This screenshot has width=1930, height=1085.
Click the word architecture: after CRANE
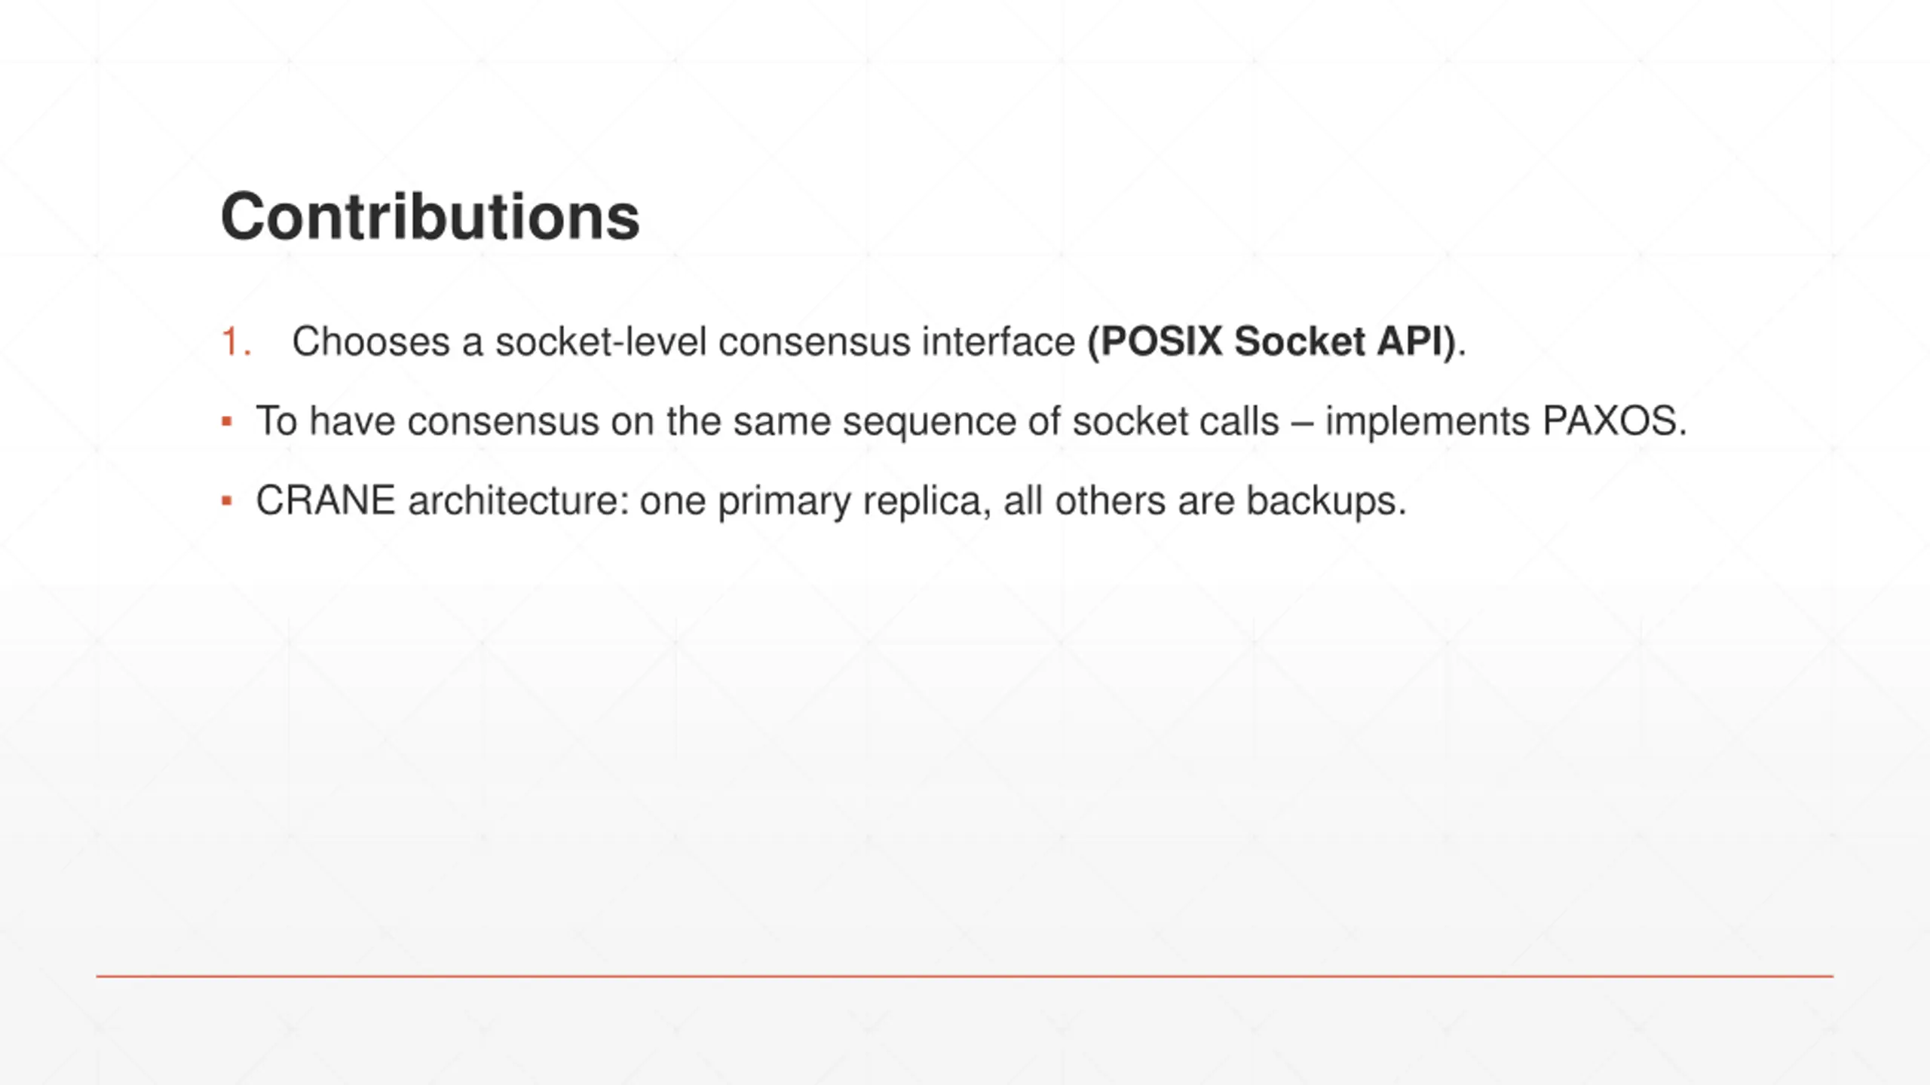[519, 500]
